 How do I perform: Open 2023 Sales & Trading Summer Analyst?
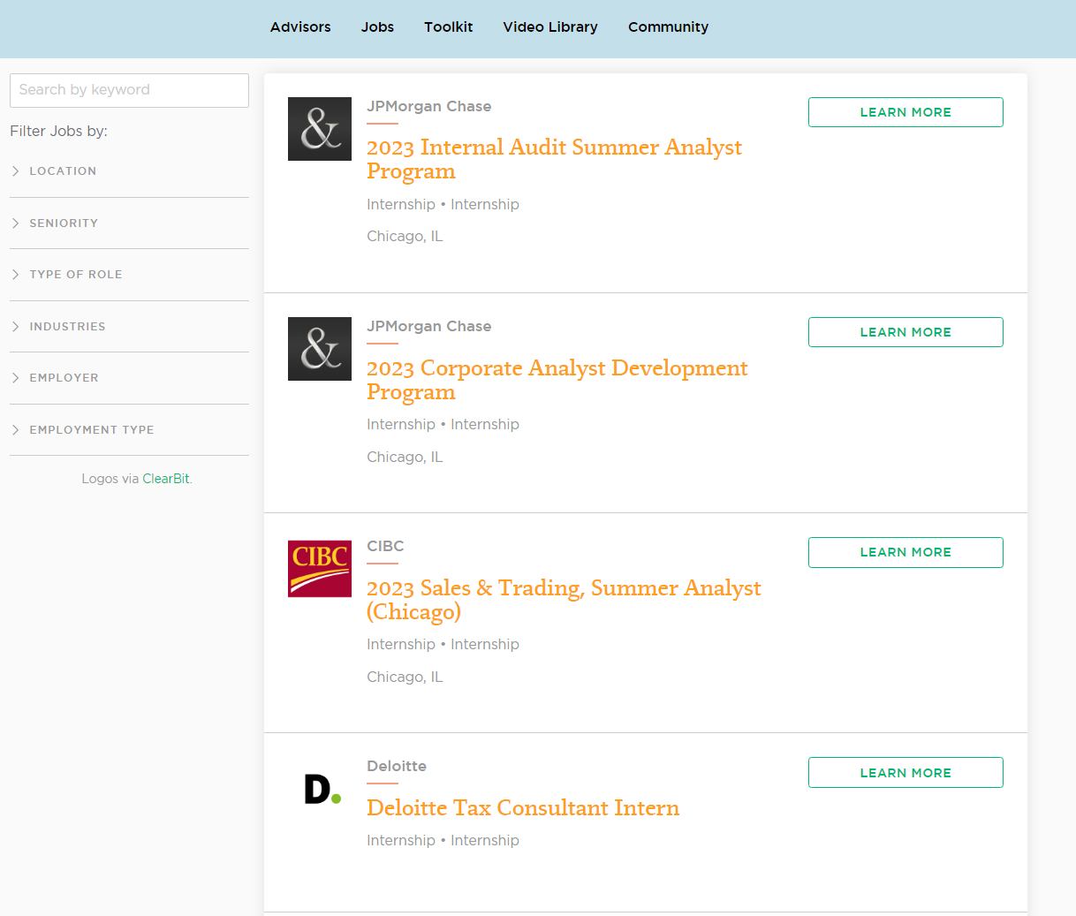pos(564,600)
